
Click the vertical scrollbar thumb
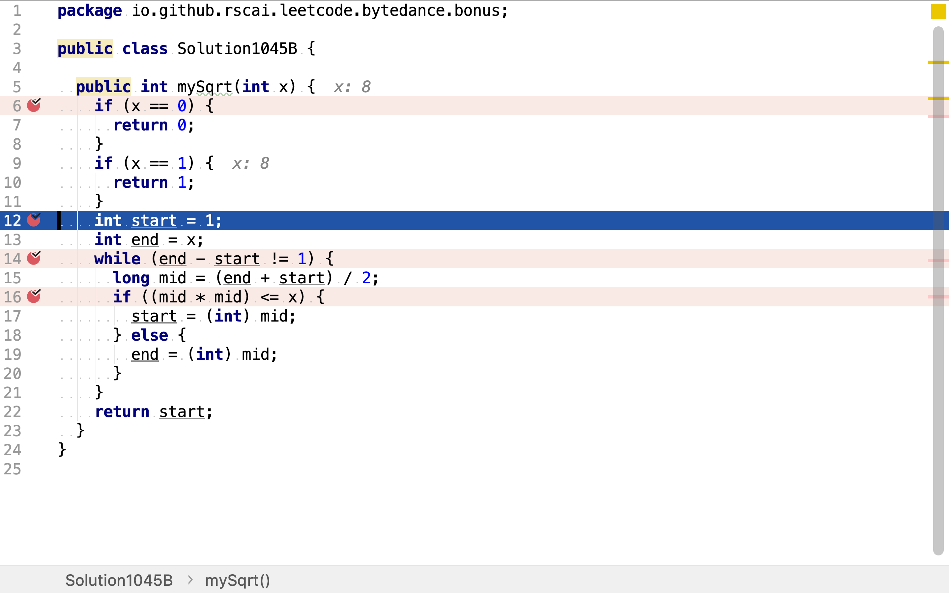click(938, 291)
